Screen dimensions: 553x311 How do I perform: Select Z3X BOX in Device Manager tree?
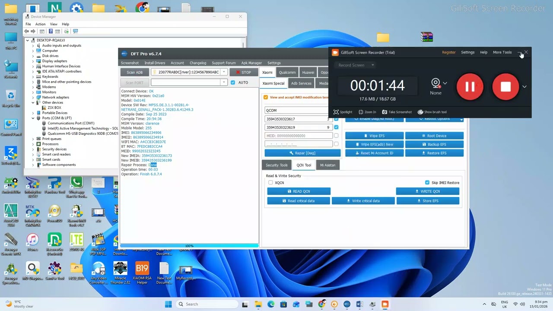pos(54,108)
